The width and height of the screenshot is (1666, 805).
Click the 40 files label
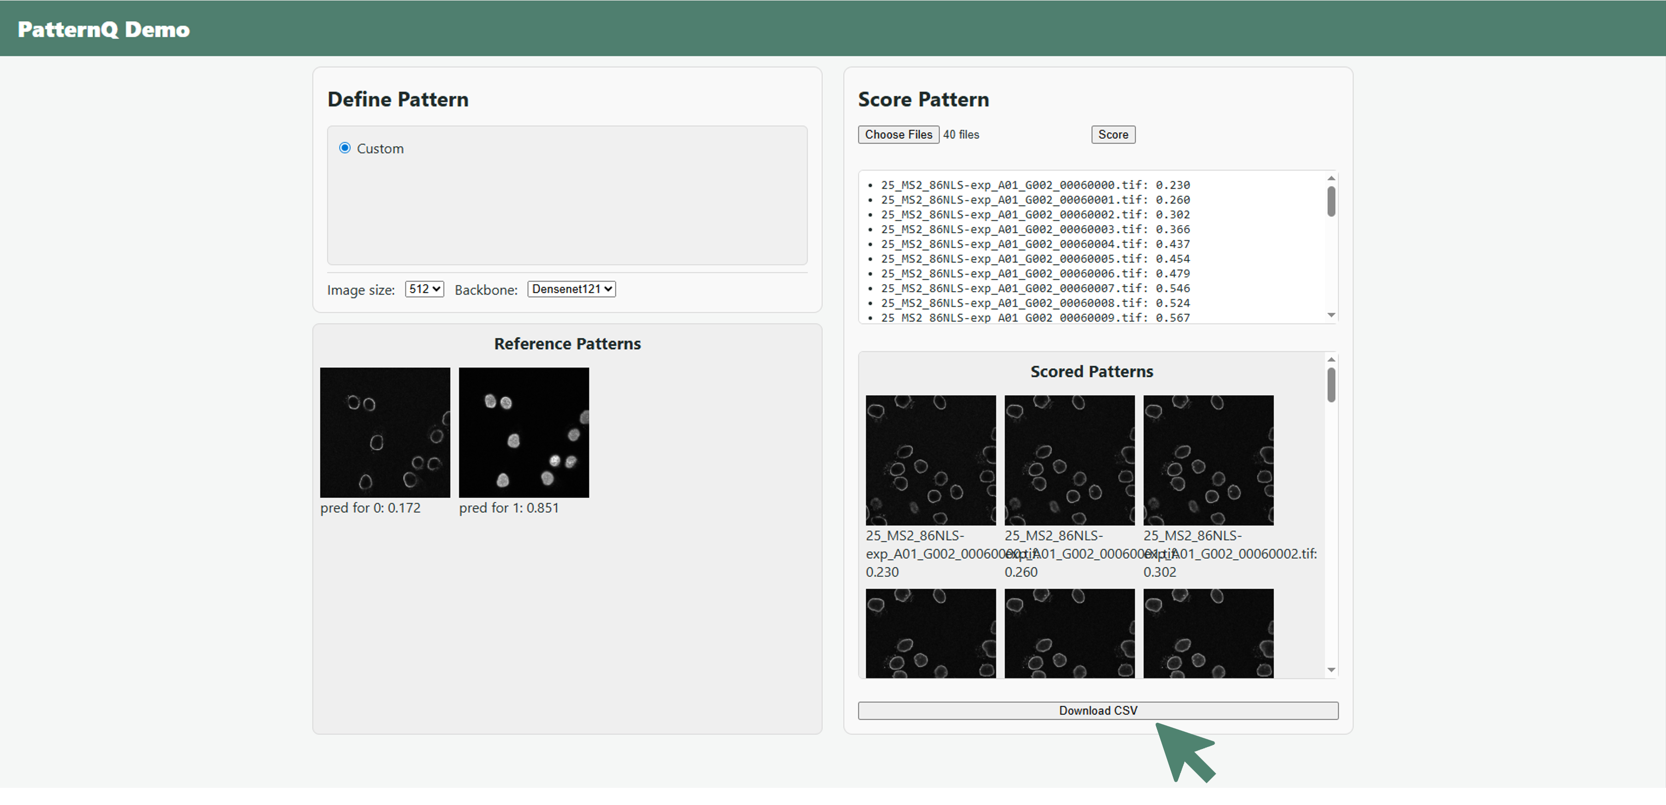[961, 134]
